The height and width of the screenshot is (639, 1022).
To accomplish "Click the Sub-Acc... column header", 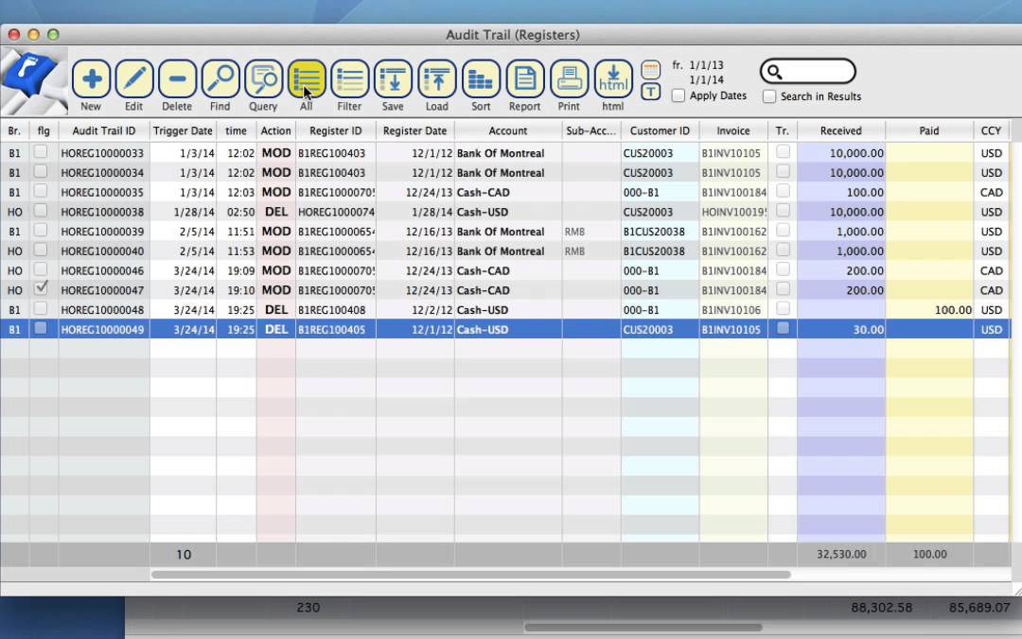I will tap(590, 131).
